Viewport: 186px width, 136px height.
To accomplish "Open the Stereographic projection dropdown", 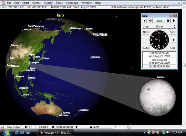I will tap(66, 127).
